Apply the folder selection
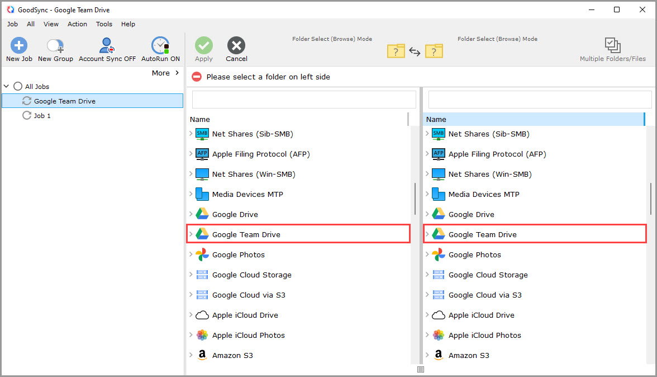Viewport: 657px width, 377px height. click(x=203, y=49)
